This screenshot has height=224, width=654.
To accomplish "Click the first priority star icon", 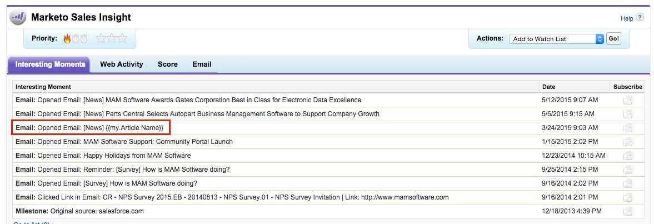I will (101, 38).
